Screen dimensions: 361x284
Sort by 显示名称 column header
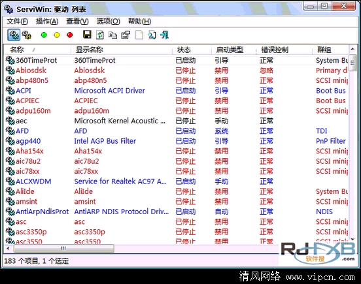[122, 50]
